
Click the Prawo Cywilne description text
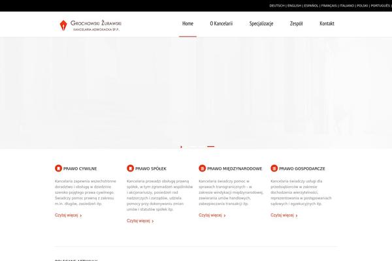[86, 192]
